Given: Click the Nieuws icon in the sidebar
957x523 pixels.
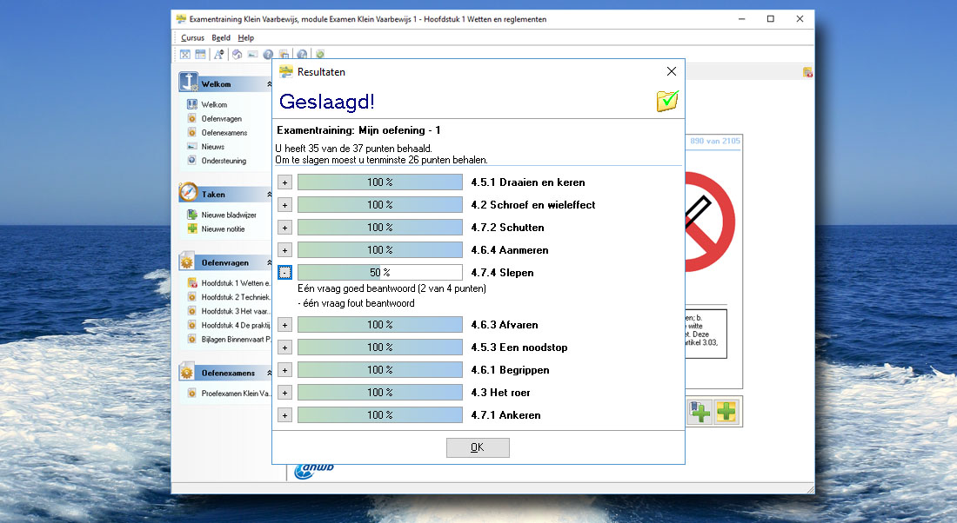Looking at the screenshot, I should 192,147.
